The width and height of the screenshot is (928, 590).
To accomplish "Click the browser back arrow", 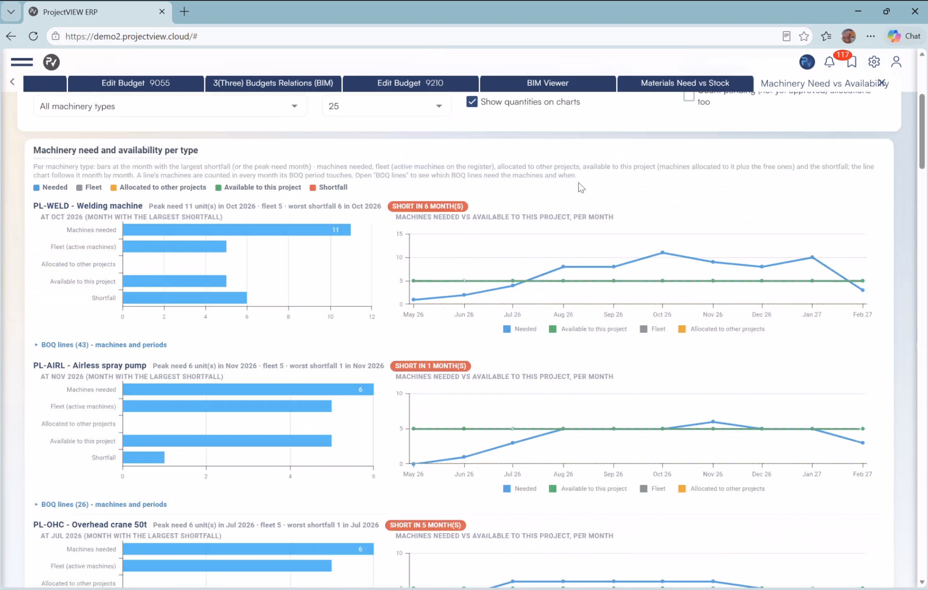I will pos(11,36).
